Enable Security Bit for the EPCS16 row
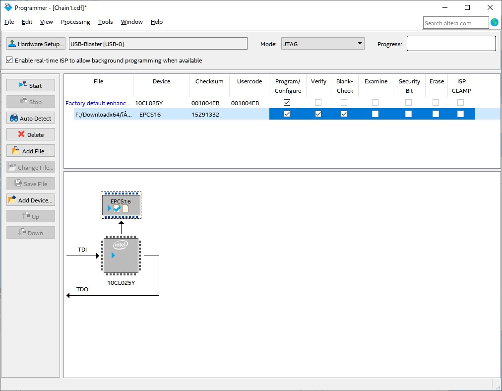The image size is (502, 391). (x=409, y=114)
